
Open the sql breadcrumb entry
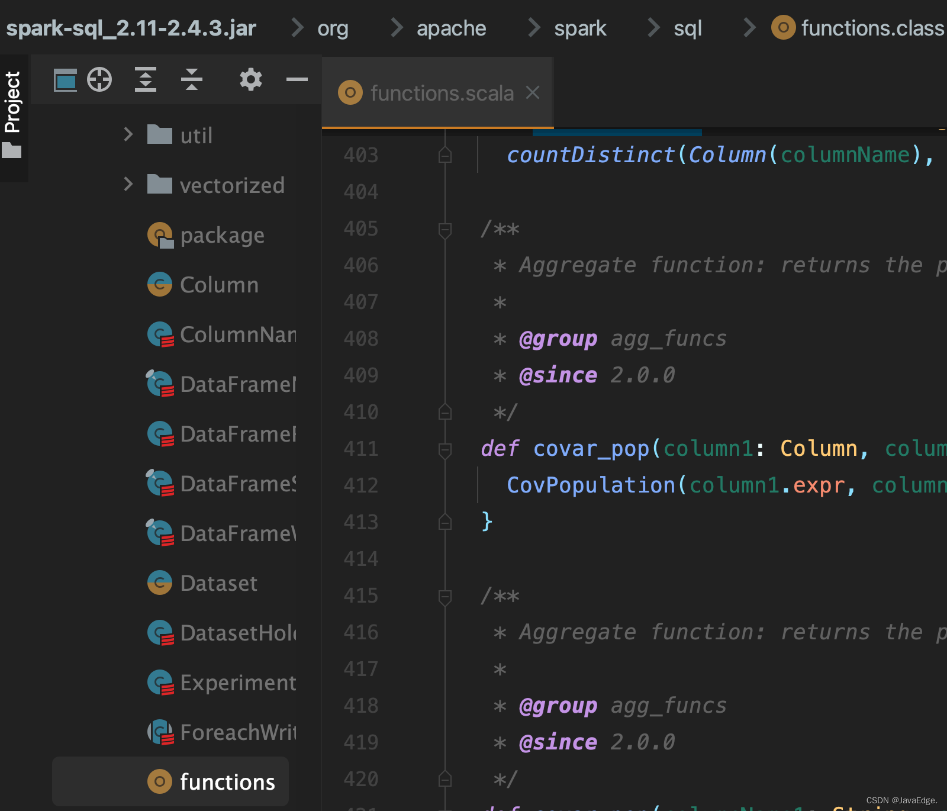pyautogui.click(x=687, y=27)
